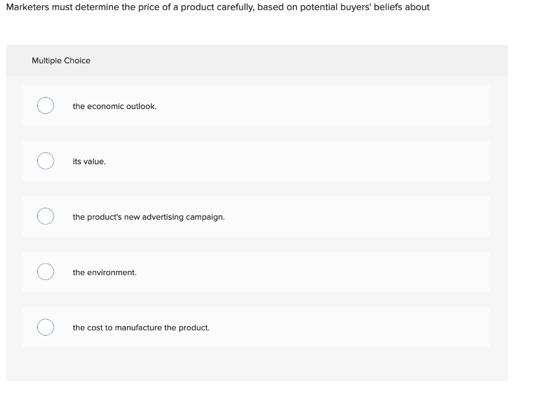Image resolution: width=543 pixels, height=413 pixels.
Task: Click the third answer option row
Action: (x=256, y=216)
